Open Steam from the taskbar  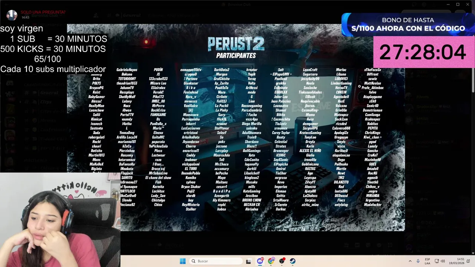tap(293, 261)
